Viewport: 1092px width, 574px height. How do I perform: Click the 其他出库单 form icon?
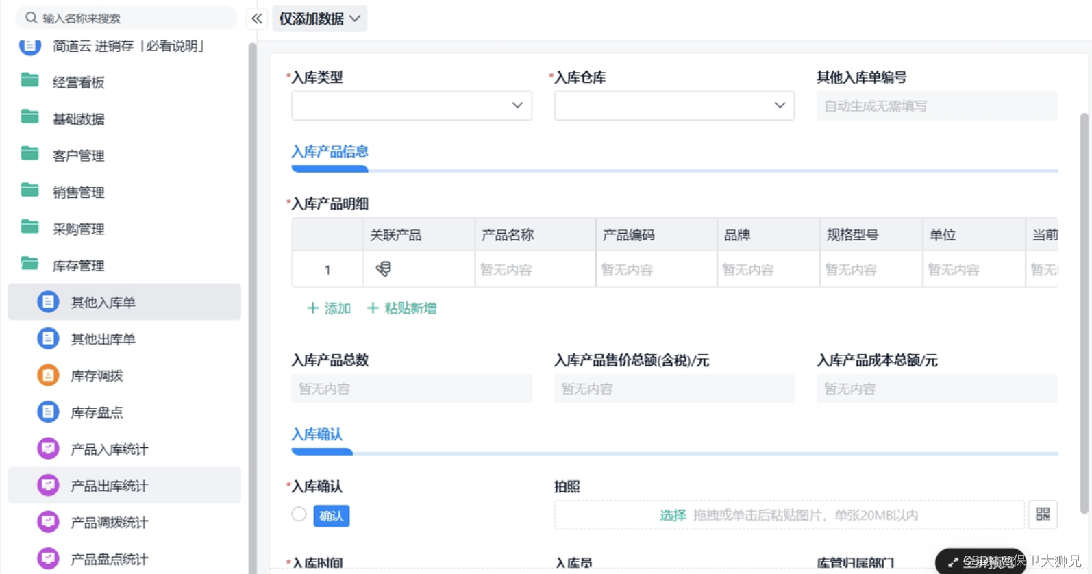coord(48,338)
